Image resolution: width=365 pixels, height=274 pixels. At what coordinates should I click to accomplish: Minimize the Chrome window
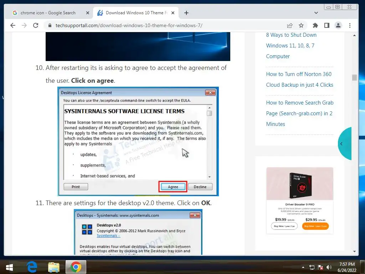click(x=329, y=7)
